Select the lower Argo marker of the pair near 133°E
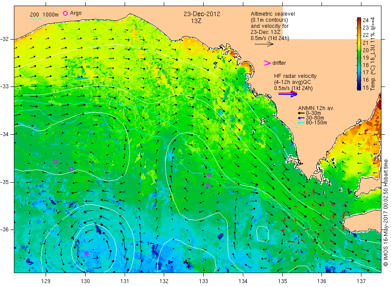Viewport: 391px width, 287px height. [x=208, y=185]
